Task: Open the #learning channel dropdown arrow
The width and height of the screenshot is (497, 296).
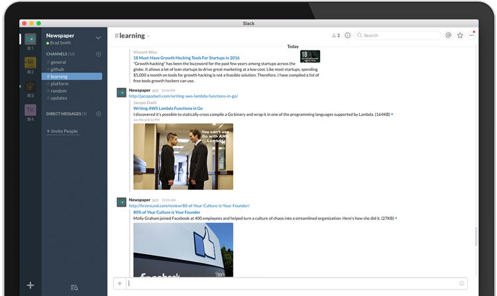Action: click(148, 36)
